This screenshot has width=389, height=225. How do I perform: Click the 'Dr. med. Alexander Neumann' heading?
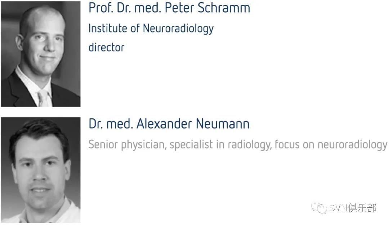click(x=169, y=123)
